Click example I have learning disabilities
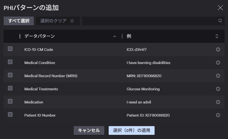This screenshot has width=228, height=139. [148, 63]
